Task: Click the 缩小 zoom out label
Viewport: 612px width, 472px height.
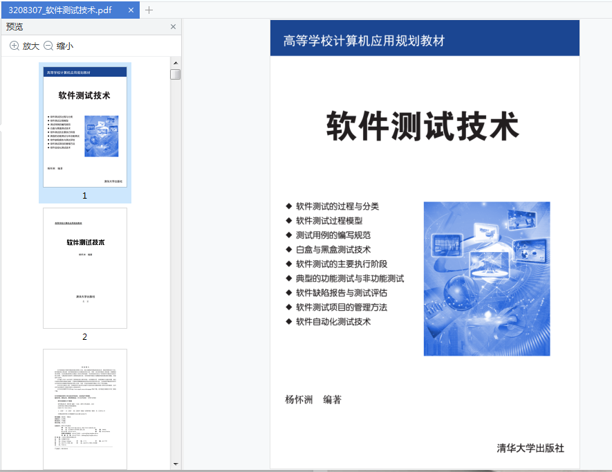Action: 65,46
